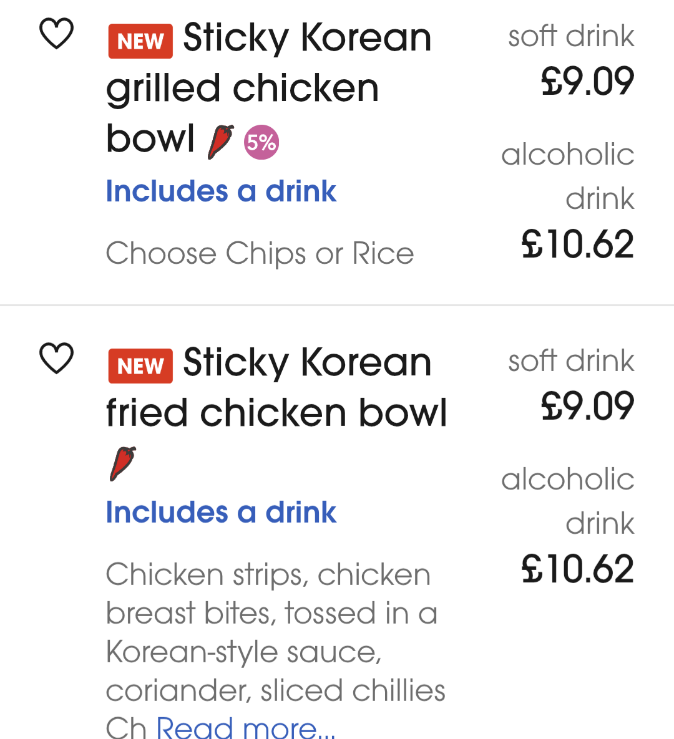
Task: Select grilled chicken bowl alcoholic drink price £10.62
Action: [x=578, y=244]
